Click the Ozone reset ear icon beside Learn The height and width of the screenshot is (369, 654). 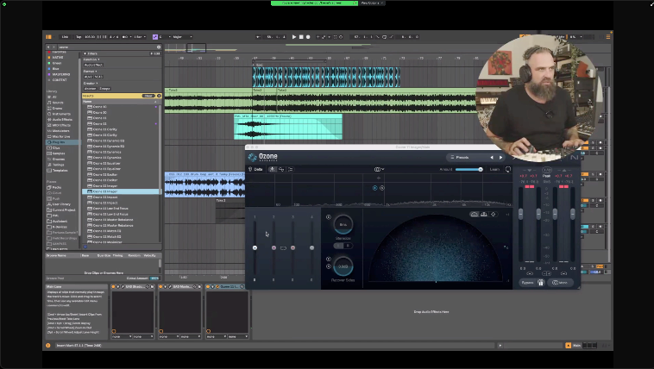[507, 169]
